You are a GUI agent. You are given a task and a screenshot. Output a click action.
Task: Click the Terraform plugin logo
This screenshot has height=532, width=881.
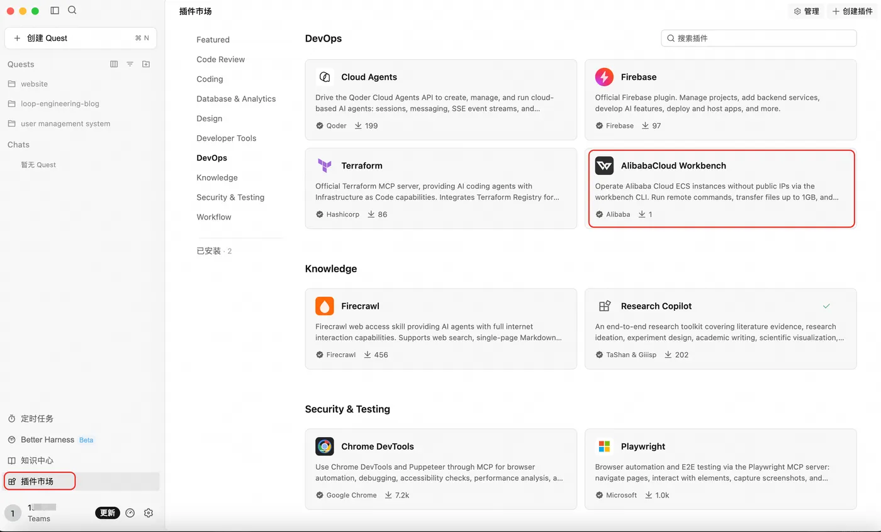pos(325,166)
